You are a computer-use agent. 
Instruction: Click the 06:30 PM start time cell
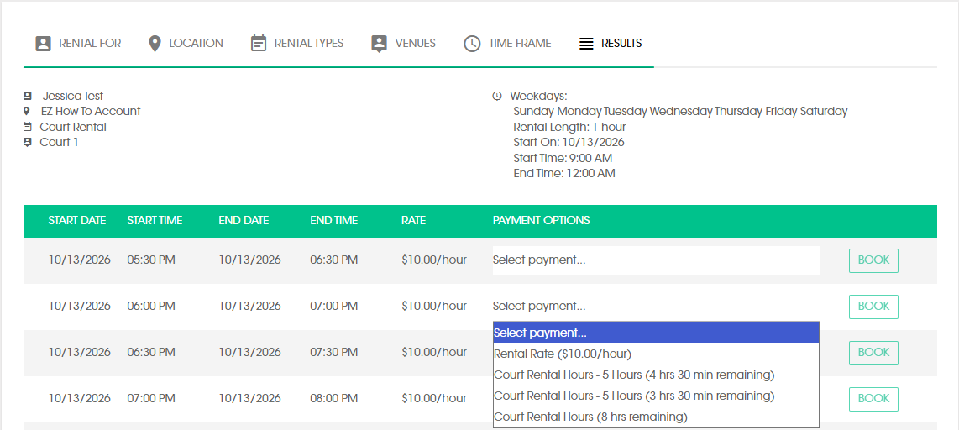pyautogui.click(x=151, y=353)
